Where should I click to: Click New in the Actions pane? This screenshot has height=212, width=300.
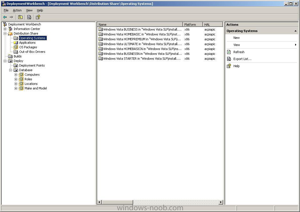pos(237,38)
